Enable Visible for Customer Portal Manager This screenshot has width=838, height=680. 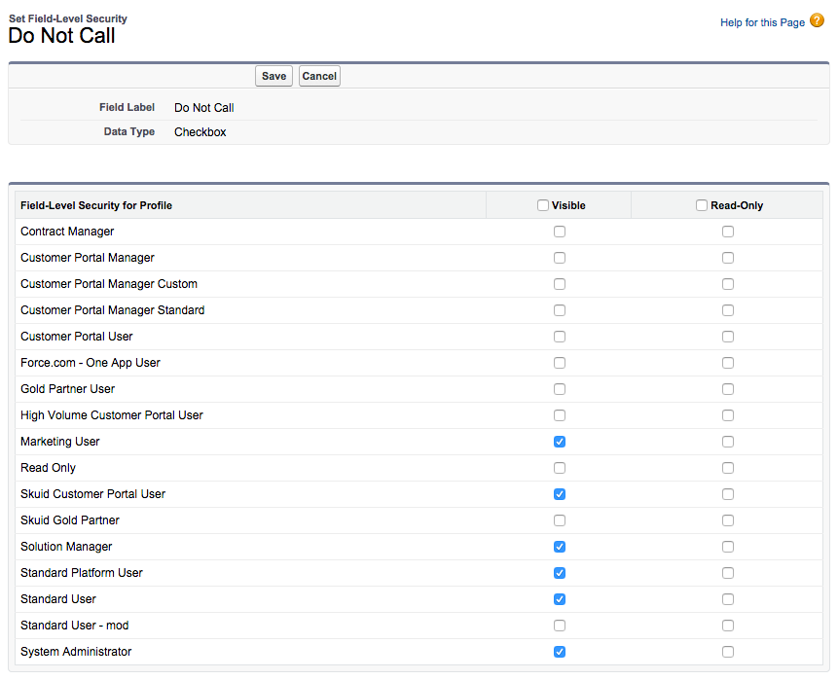pyautogui.click(x=560, y=258)
